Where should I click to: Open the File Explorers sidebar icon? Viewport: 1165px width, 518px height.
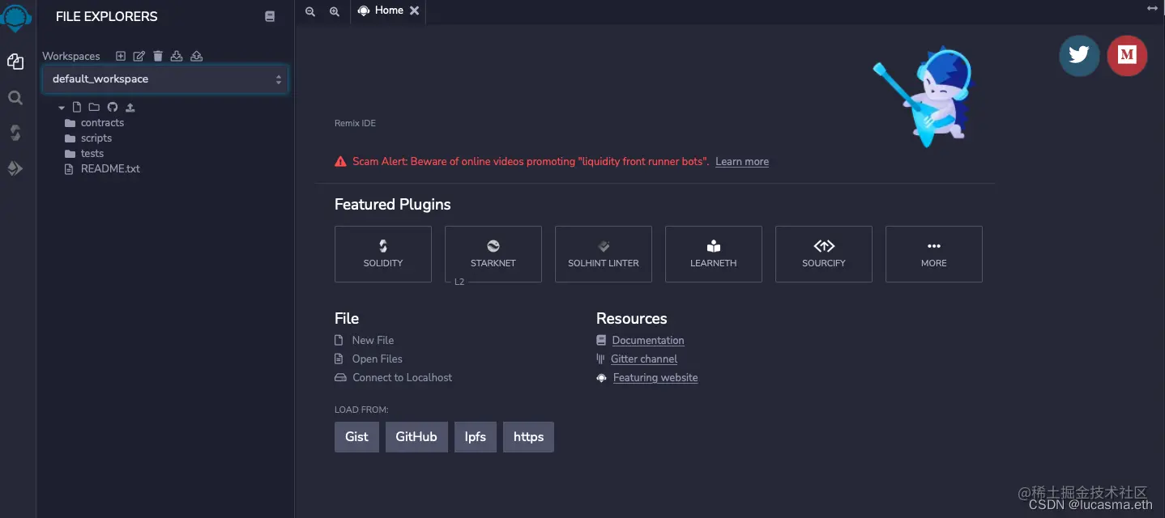point(15,62)
